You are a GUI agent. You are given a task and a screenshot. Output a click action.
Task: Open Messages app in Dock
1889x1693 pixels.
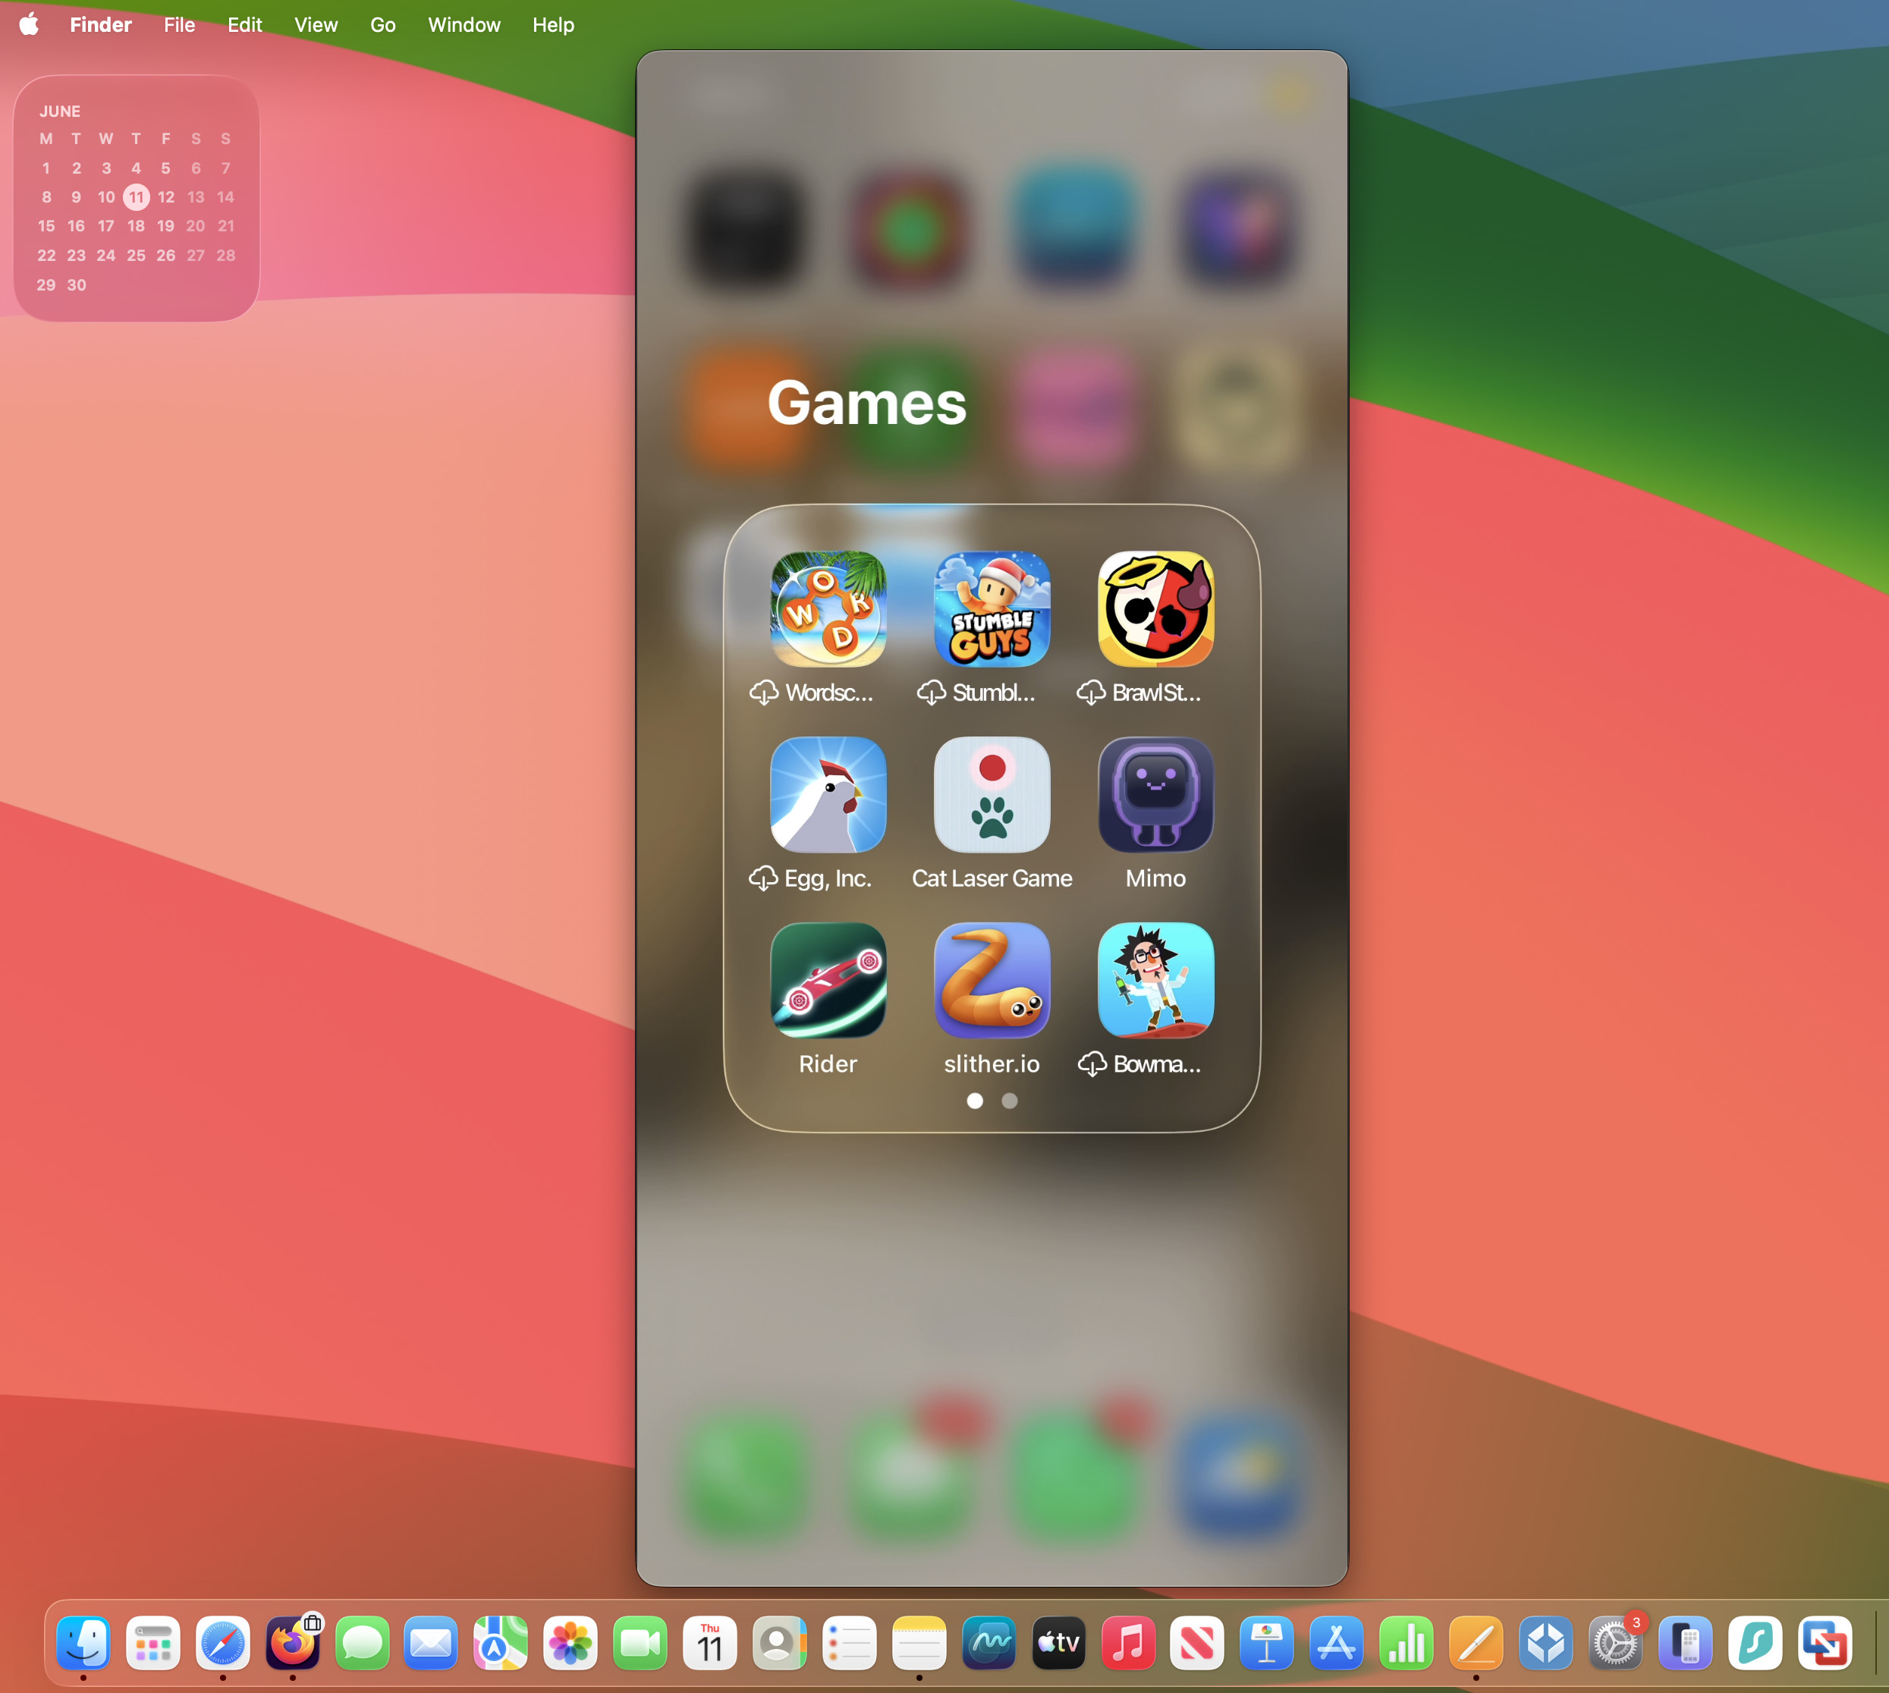pos(362,1643)
